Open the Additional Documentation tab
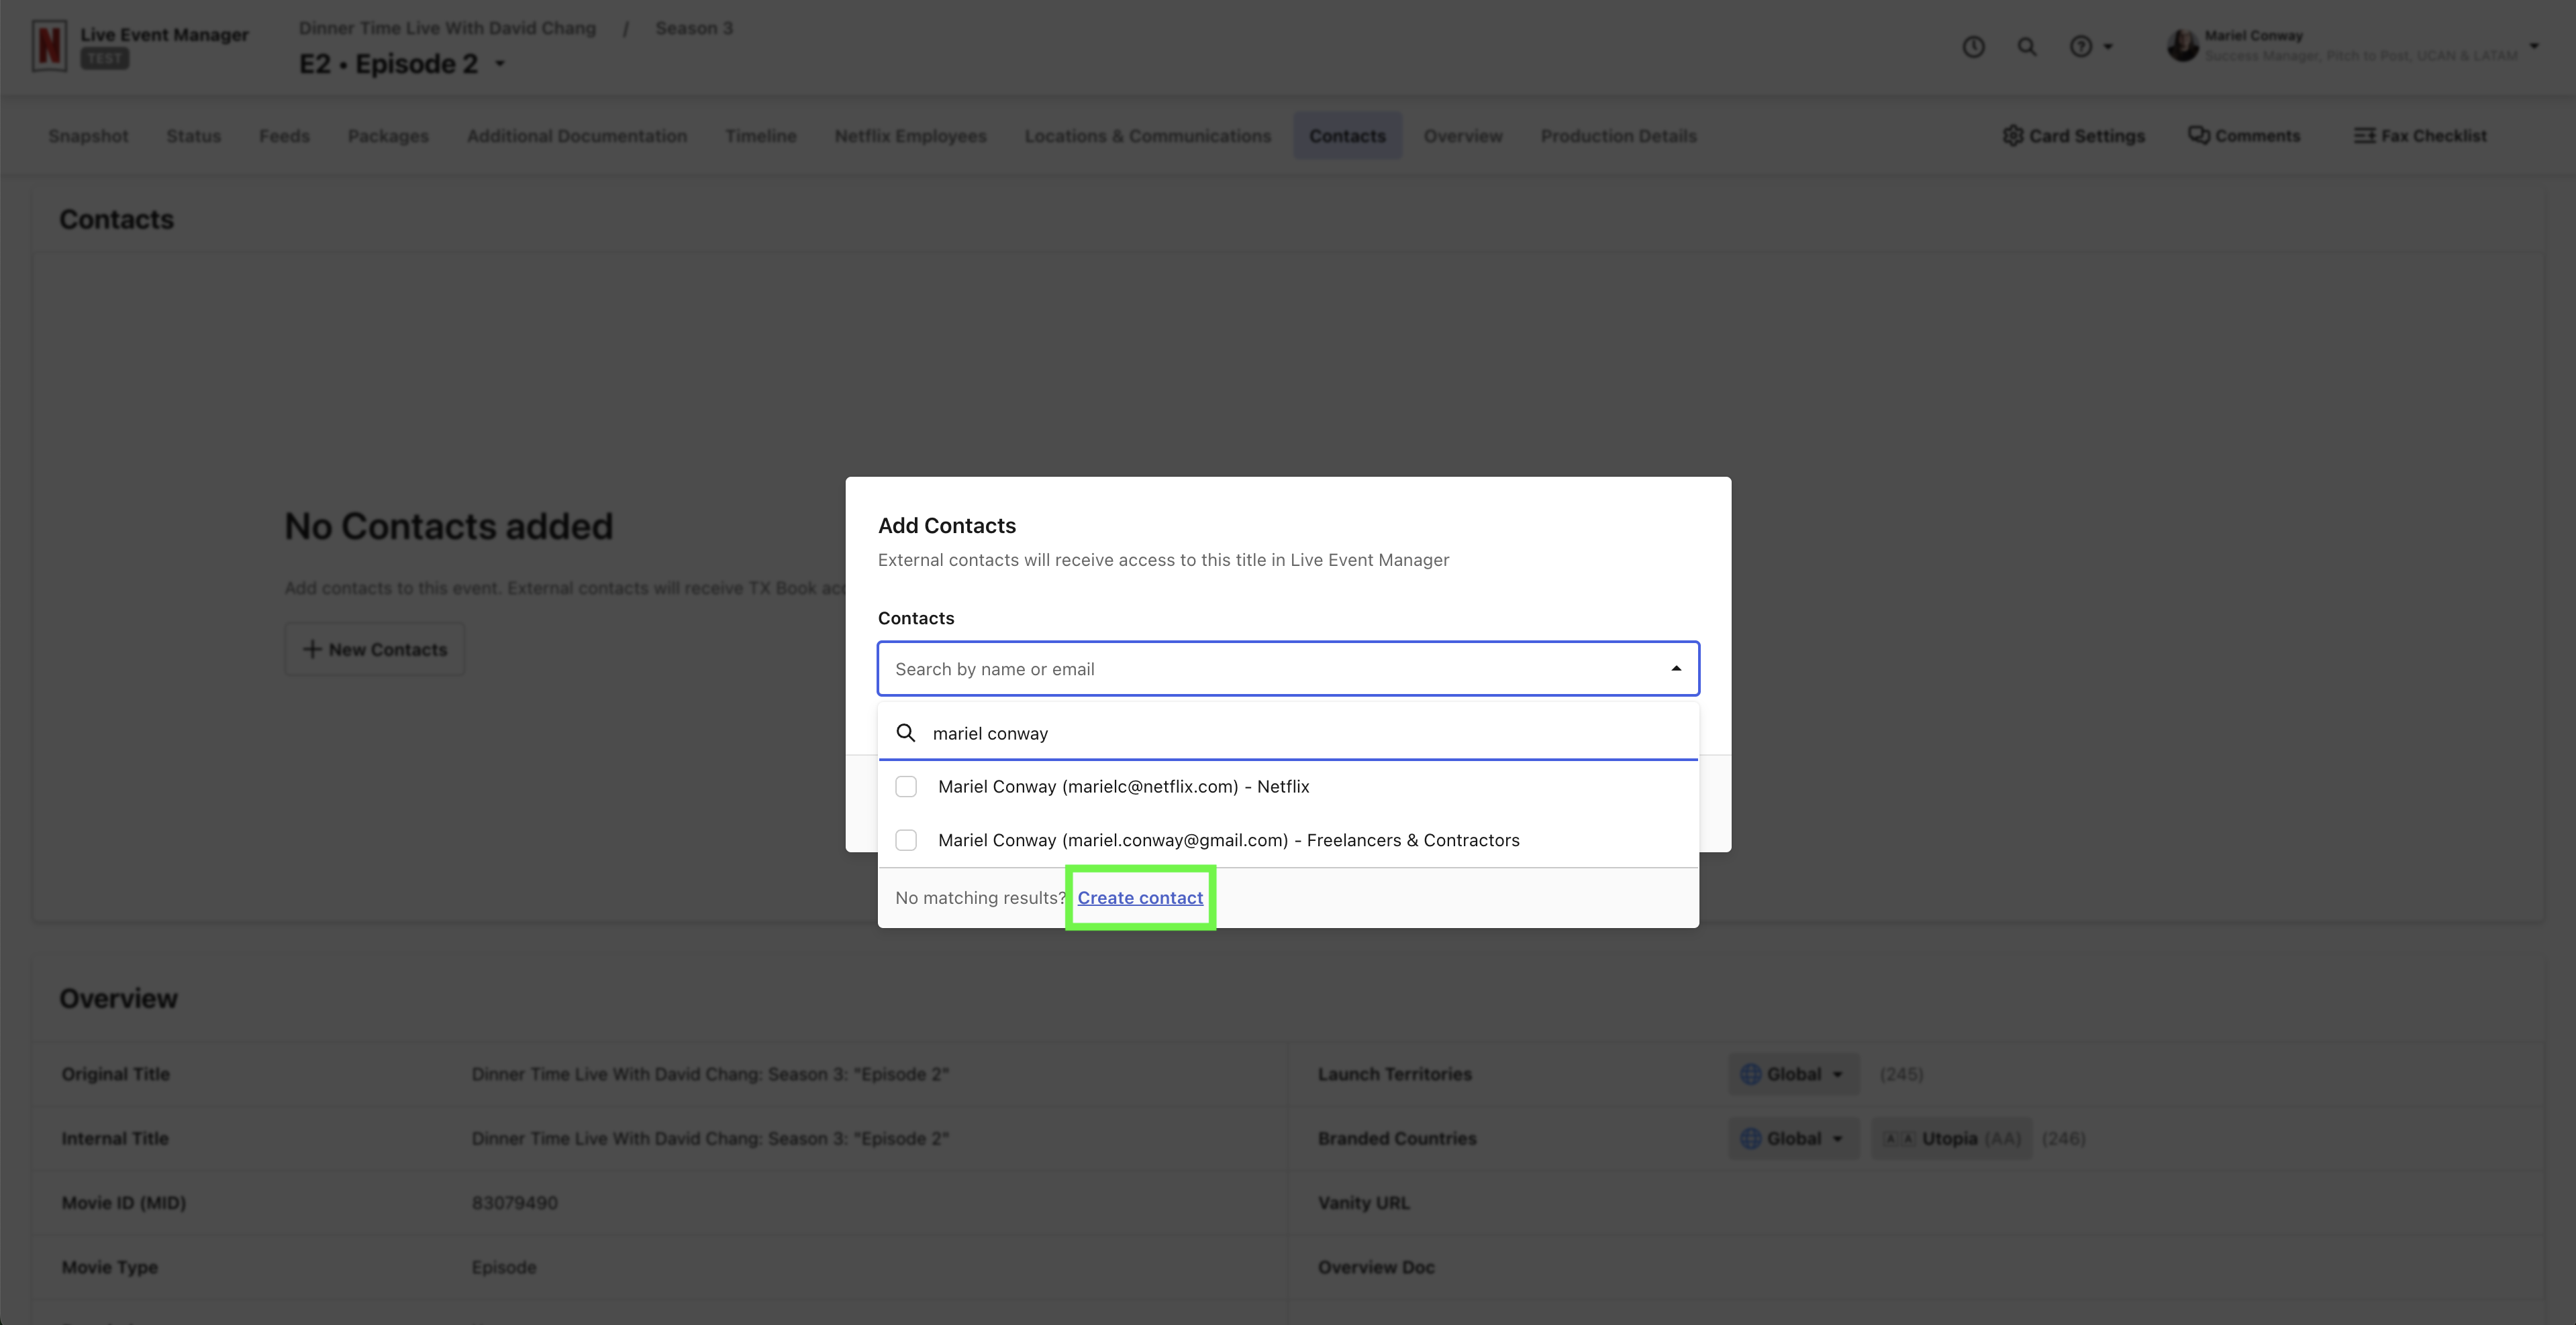 [x=577, y=136]
